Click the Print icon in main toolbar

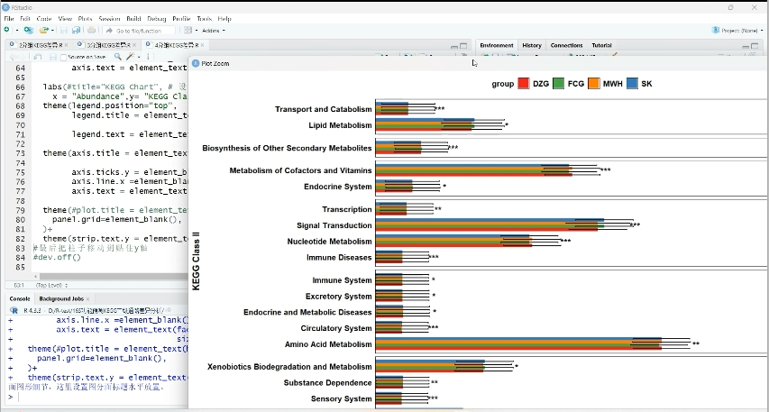coord(91,31)
